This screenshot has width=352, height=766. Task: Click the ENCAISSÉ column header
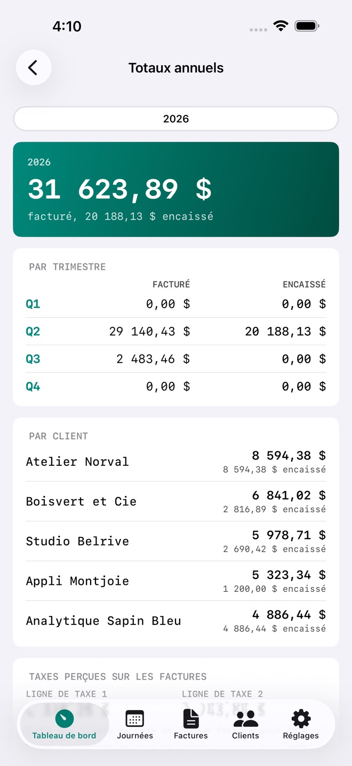(304, 285)
